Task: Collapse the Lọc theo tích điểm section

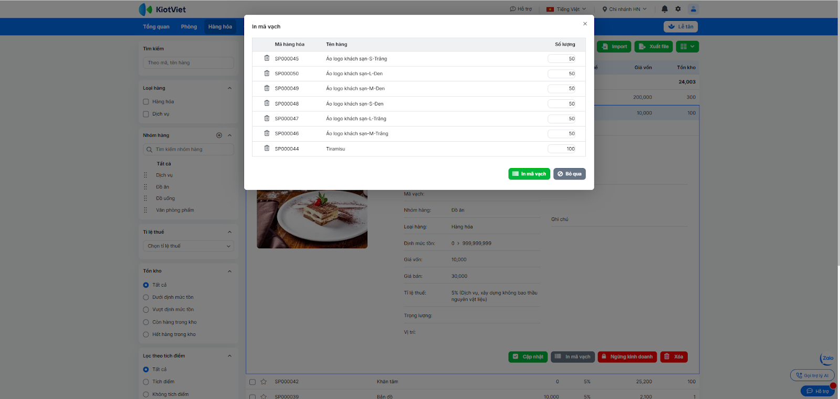Action: 229,356
